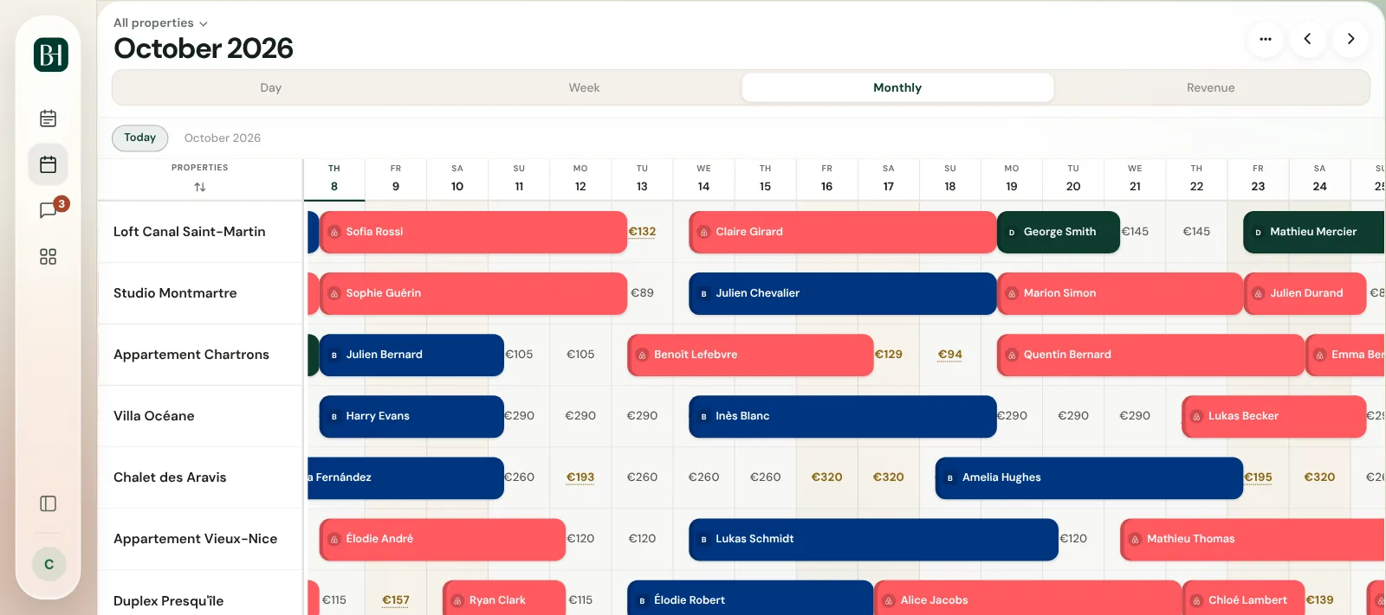Open Harry Evans's booking
The width and height of the screenshot is (1386, 615).
click(411, 416)
